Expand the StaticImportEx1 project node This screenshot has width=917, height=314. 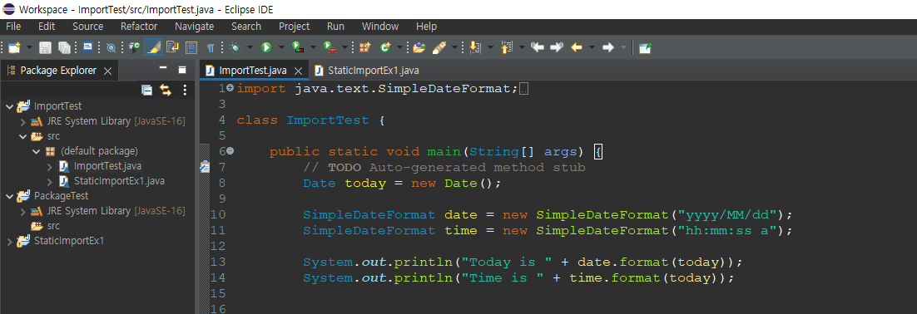coord(9,241)
